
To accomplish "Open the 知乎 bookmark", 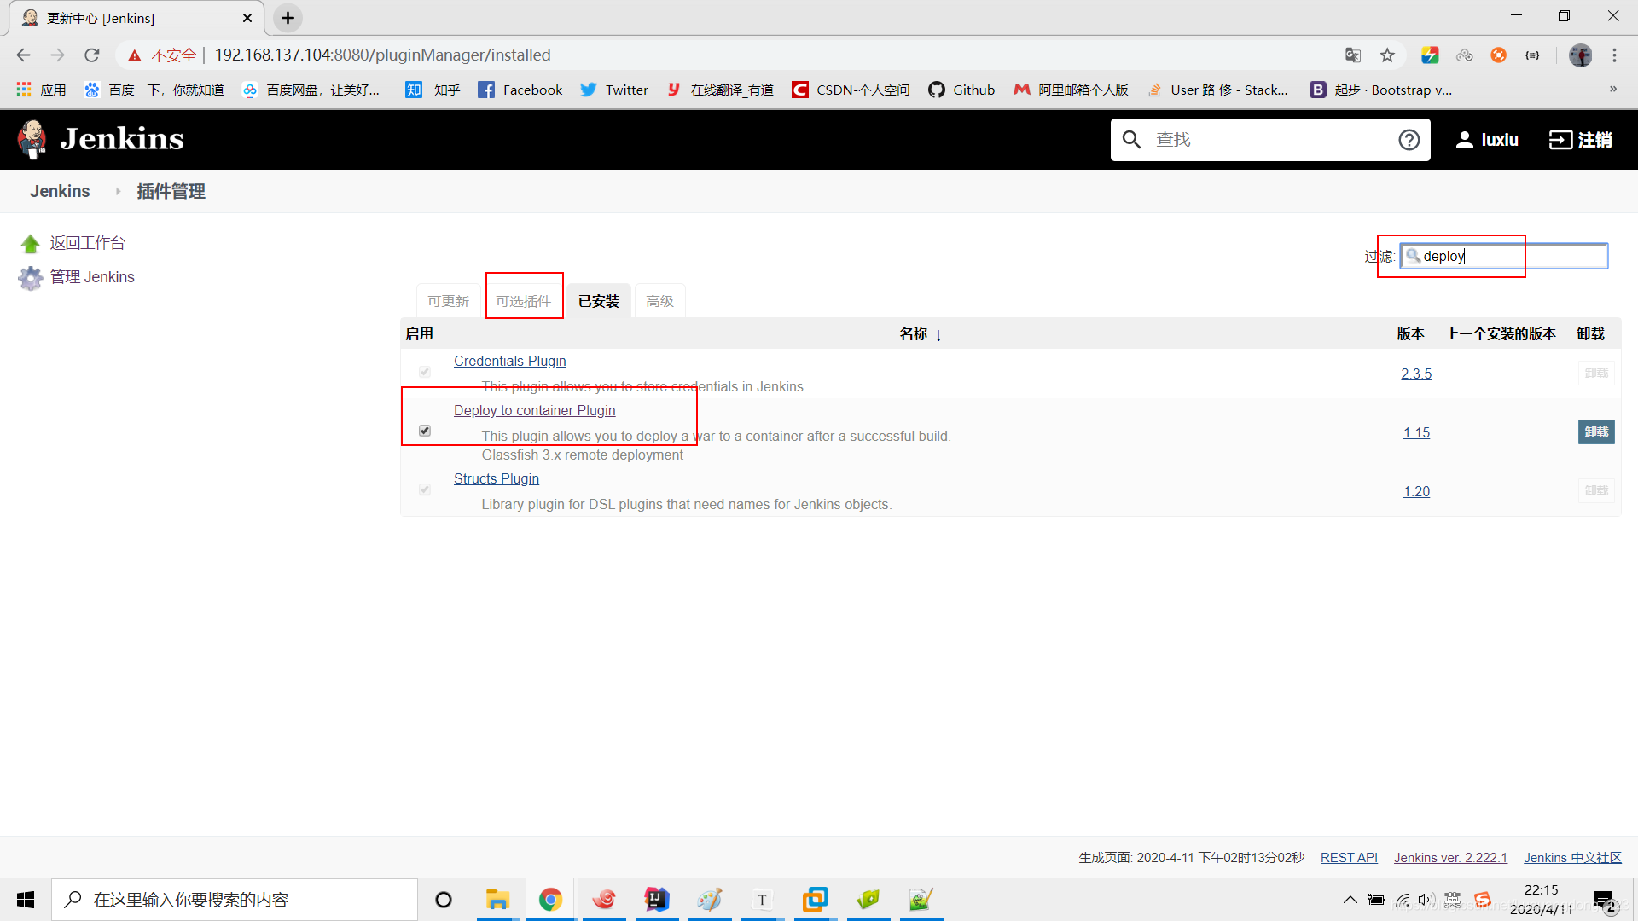I will point(433,90).
